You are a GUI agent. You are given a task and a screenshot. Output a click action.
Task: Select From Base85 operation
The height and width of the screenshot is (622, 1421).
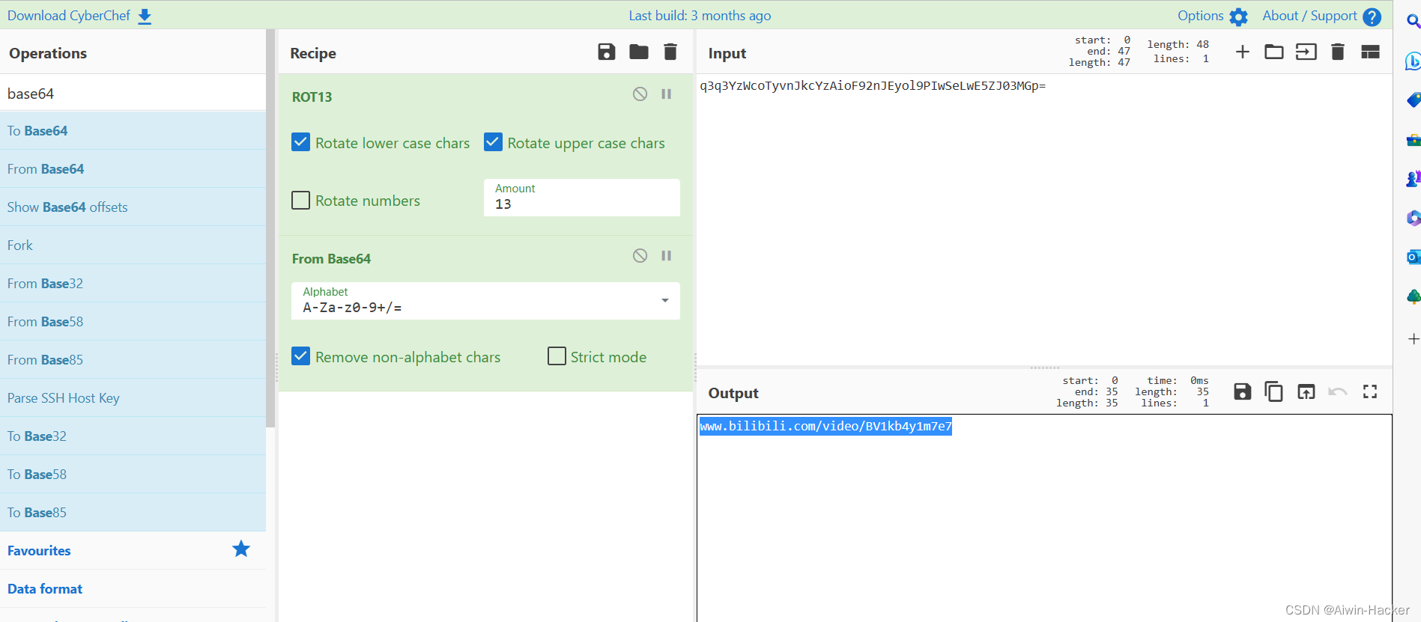coord(133,360)
